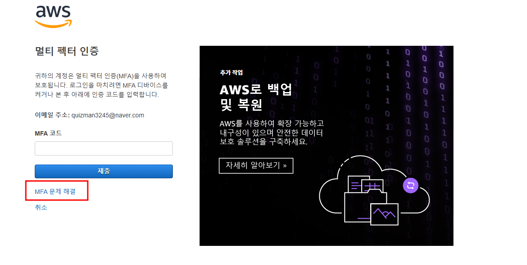Screen dimensions: 527x265
Task: Click the email address quizman3245@naver.com
Action: click(x=107, y=115)
